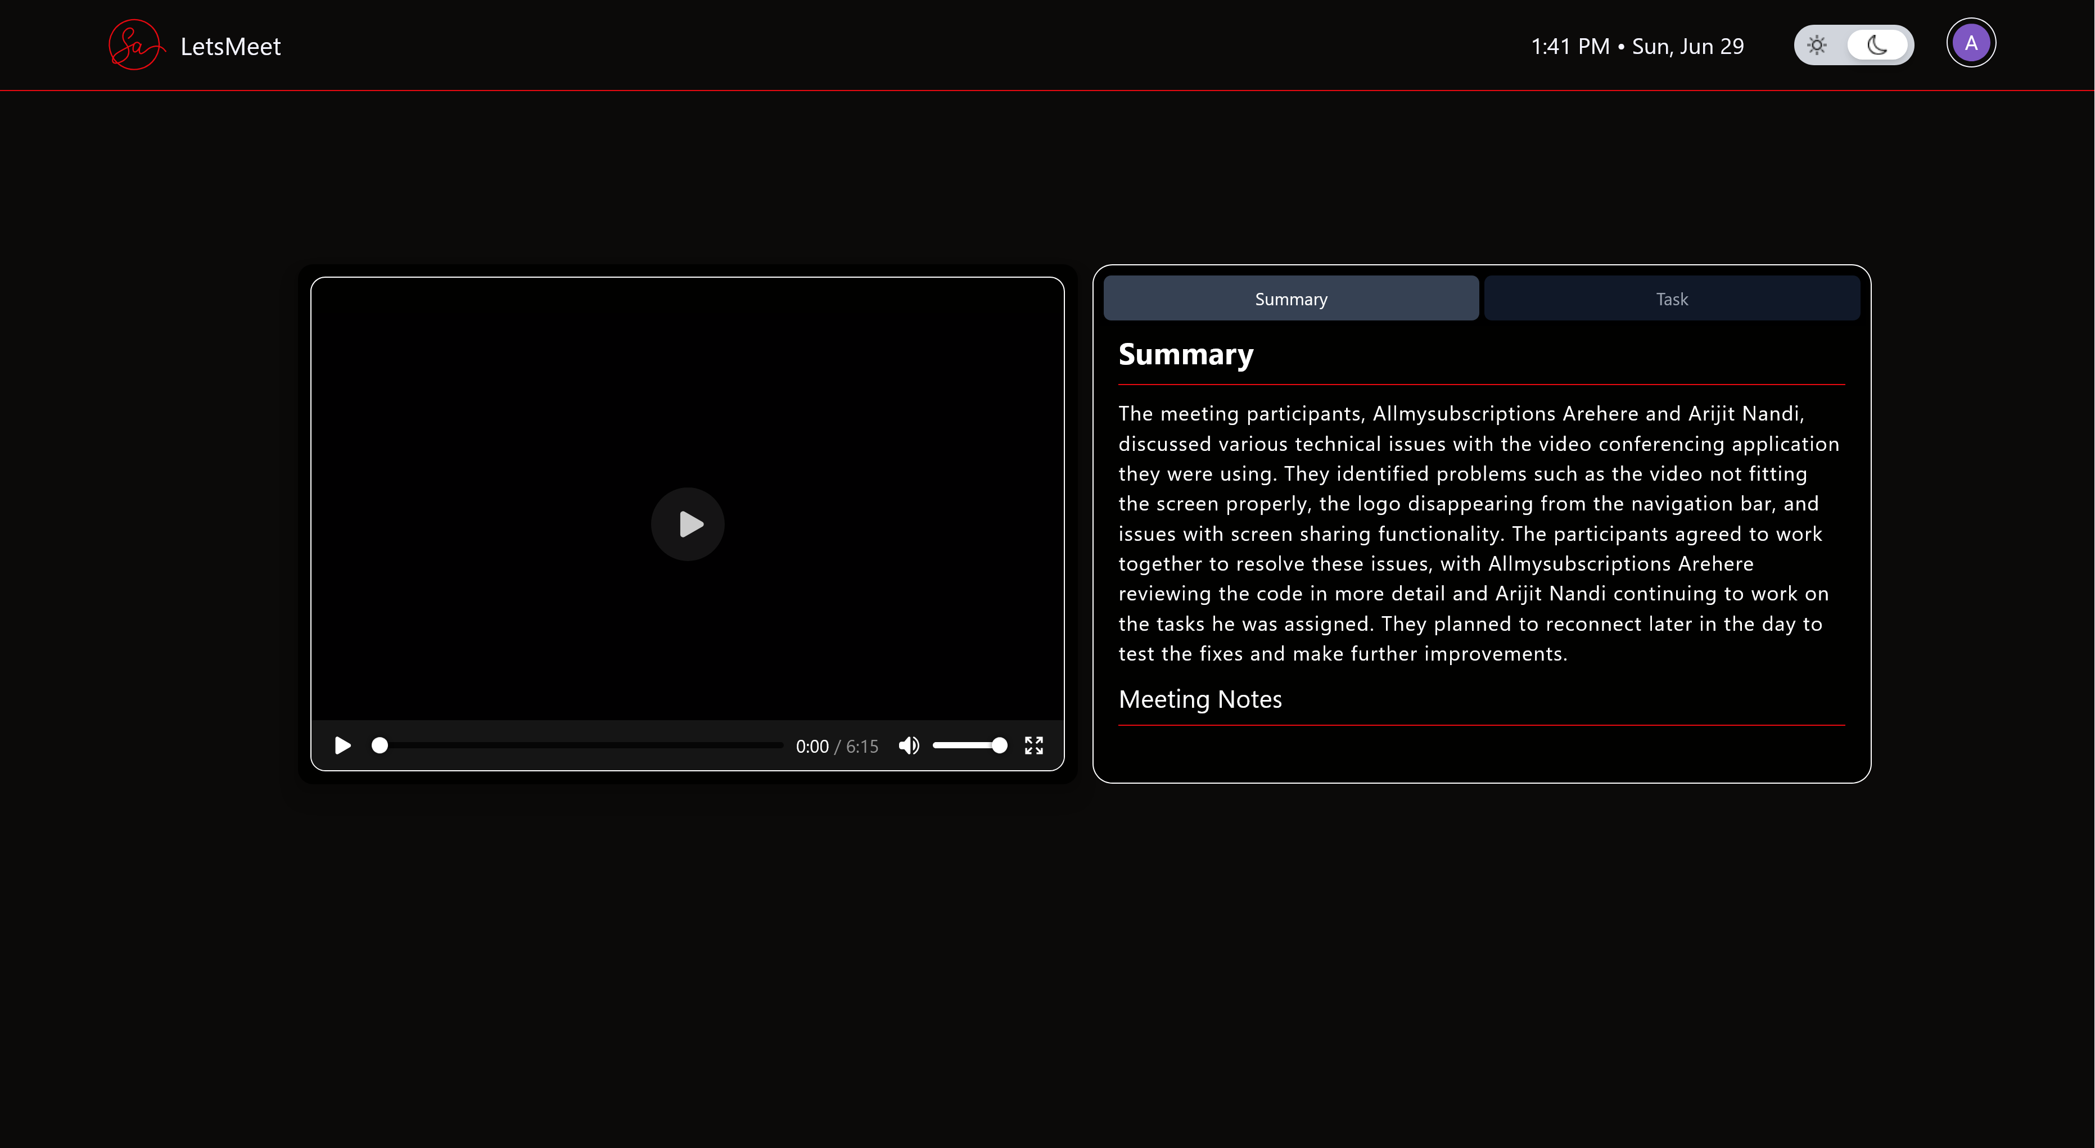Click the 1:41 PM date text
This screenshot has width=2095, height=1148.
[1637, 46]
